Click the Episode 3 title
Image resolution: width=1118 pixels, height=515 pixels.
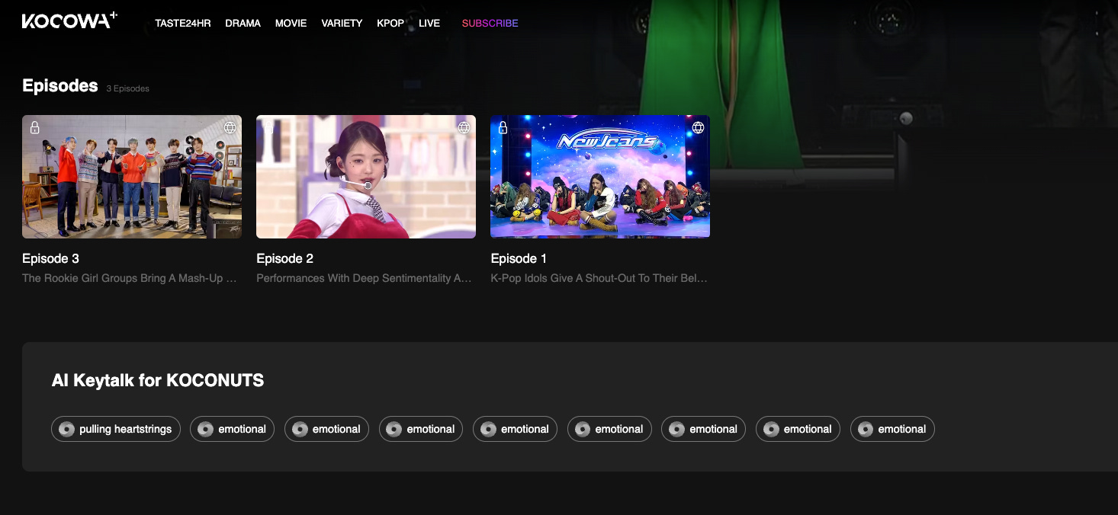tap(50, 258)
